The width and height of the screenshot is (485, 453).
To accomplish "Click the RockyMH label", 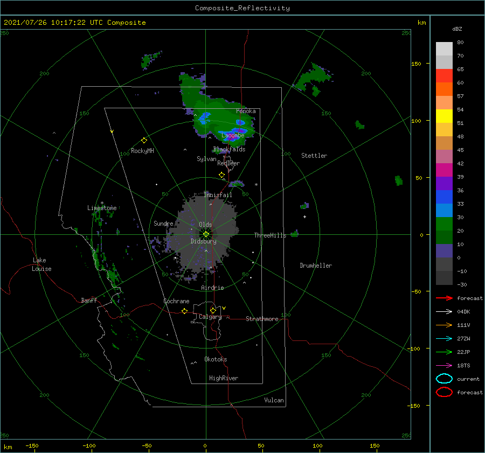I will click(142, 151).
